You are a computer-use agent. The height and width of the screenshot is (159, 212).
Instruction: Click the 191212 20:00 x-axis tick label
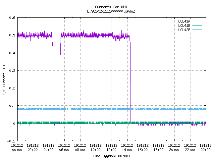point(174,148)
